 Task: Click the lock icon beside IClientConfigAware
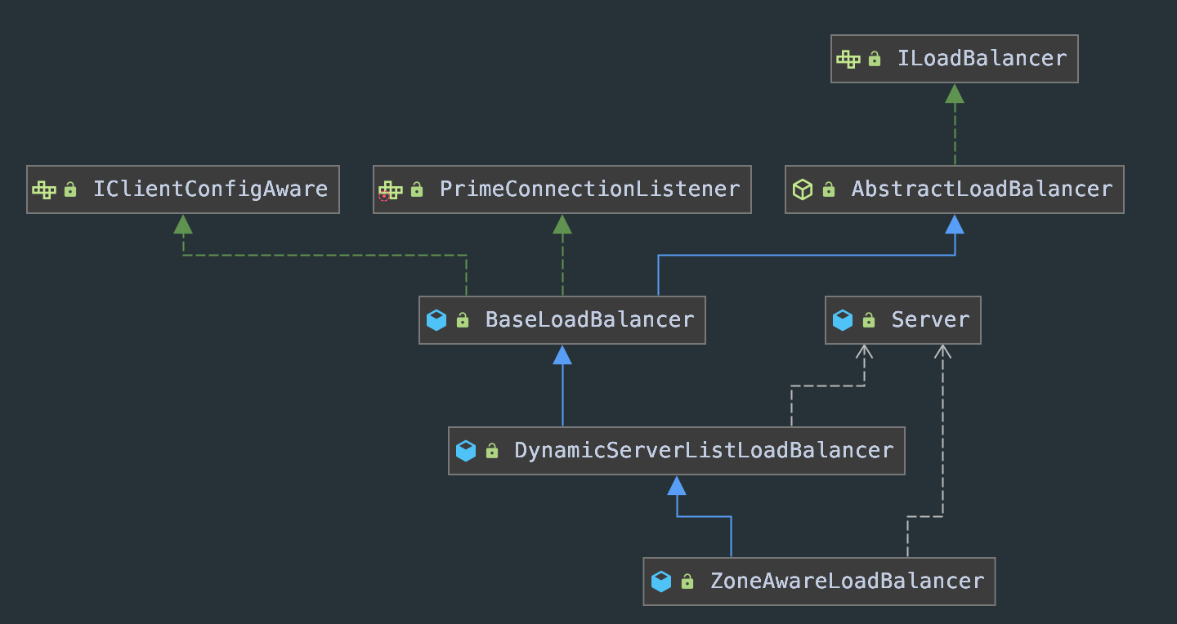coord(70,189)
